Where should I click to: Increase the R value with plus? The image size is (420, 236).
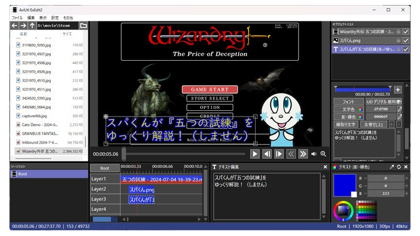click(407, 178)
